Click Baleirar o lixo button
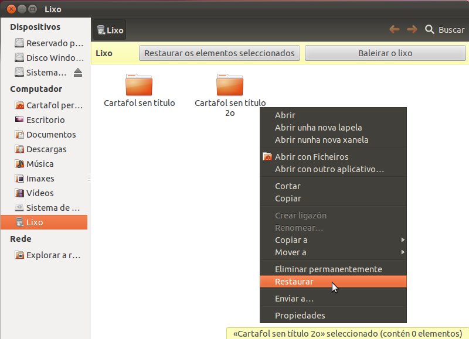Screen dimensions: 469x339 385,53
